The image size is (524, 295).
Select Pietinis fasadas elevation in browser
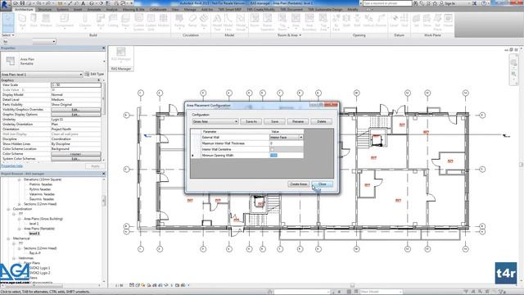[41, 184]
